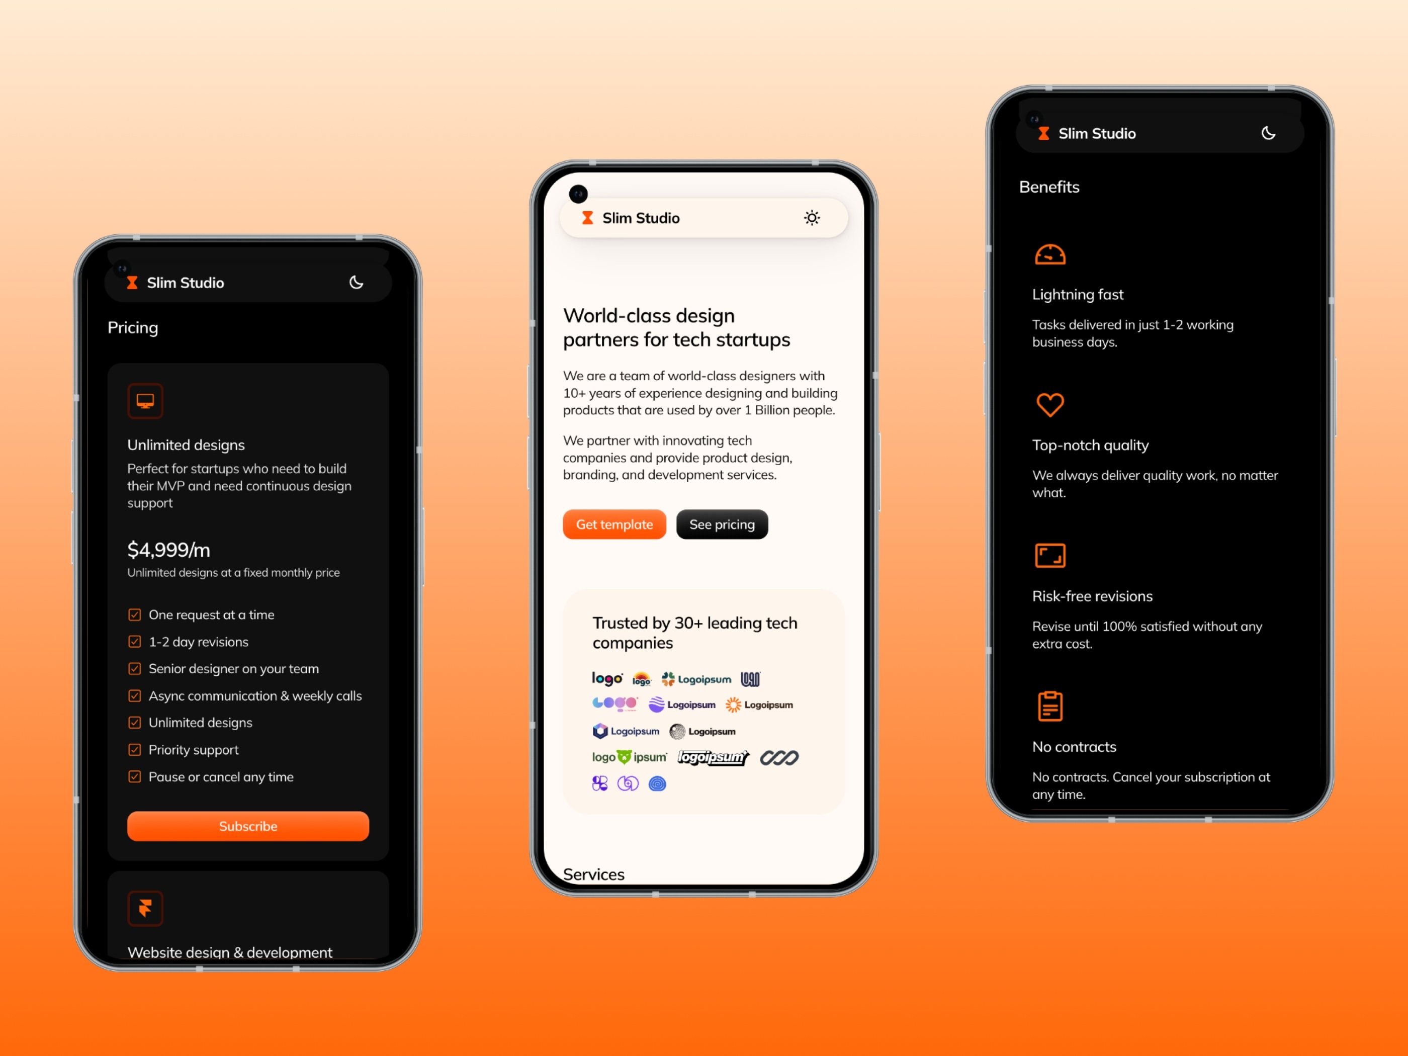The height and width of the screenshot is (1056, 1408).
Task: Select the See pricing button
Action: (x=722, y=524)
